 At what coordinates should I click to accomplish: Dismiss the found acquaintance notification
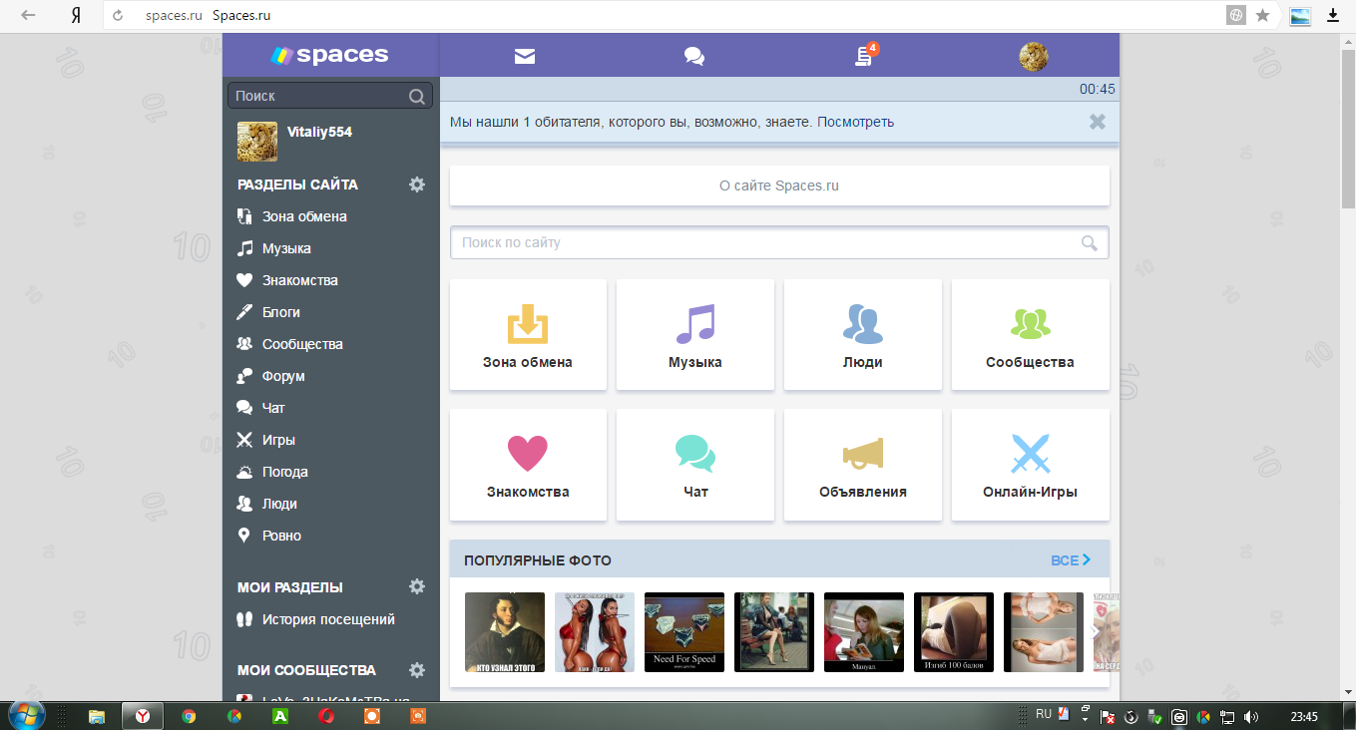tap(1098, 122)
